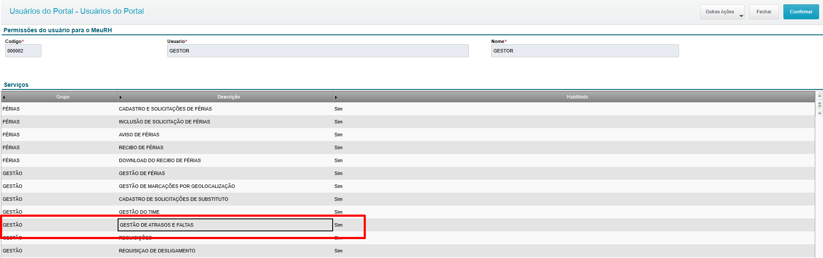Focus the Nome input field

585,51
